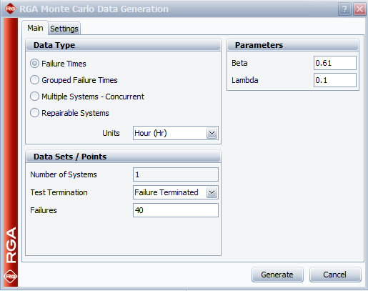Select the Failure Times radio button

tap(34, 64)
